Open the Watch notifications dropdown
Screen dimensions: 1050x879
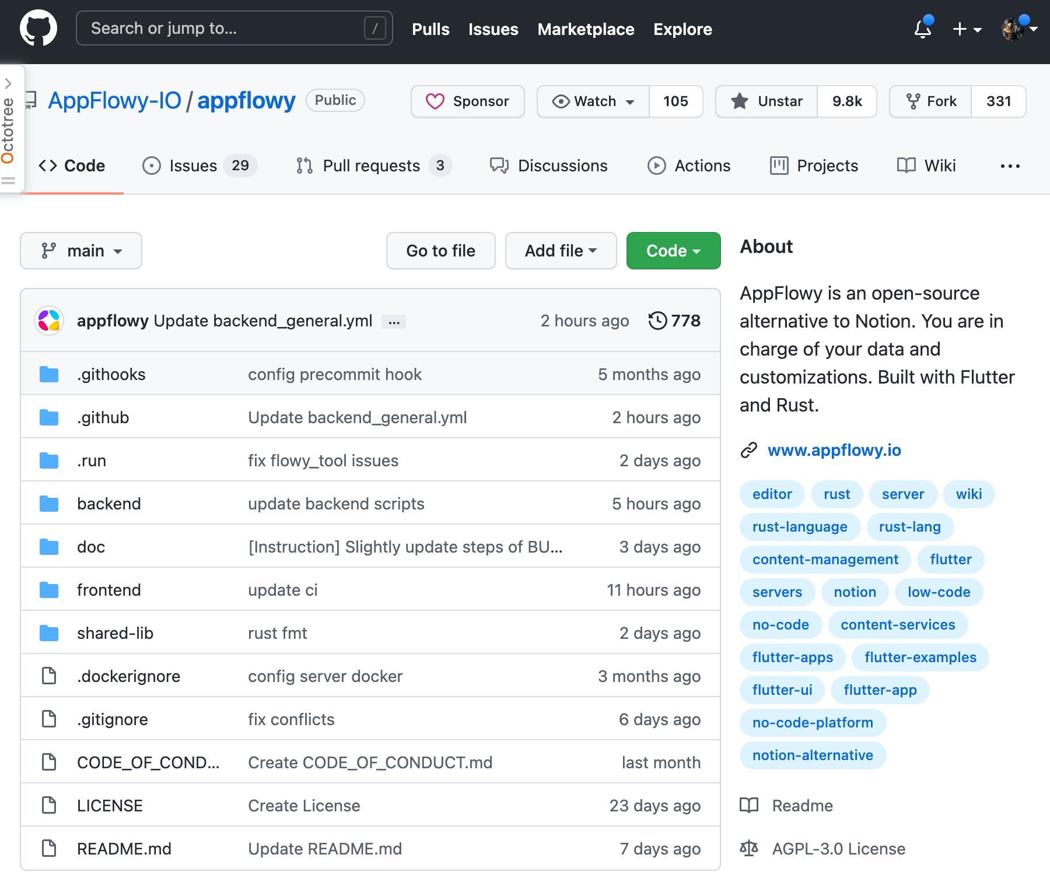coord(593,101)
